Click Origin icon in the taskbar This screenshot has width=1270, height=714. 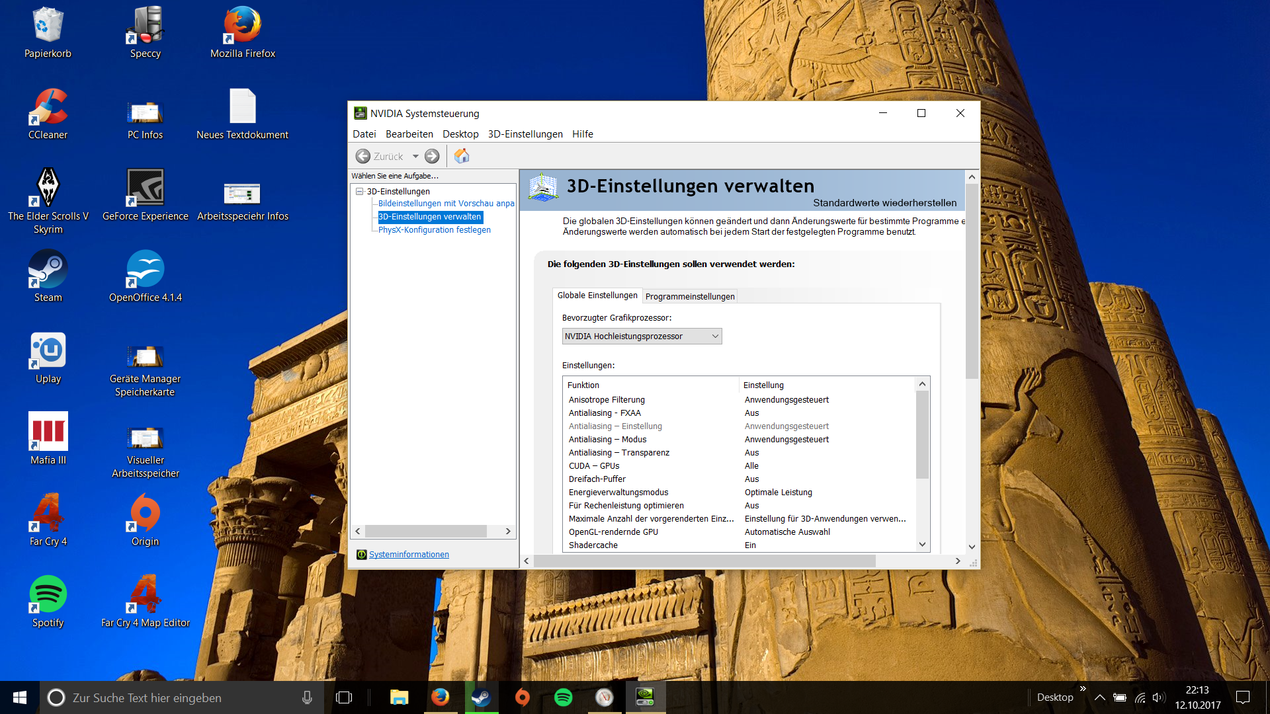tap(522, 697)
